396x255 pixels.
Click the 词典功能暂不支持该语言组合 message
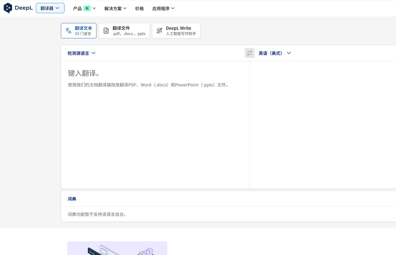tap(97, 214)
